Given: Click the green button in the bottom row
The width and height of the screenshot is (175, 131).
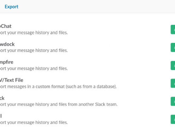Looking at the screenshot, I should 173,119.
